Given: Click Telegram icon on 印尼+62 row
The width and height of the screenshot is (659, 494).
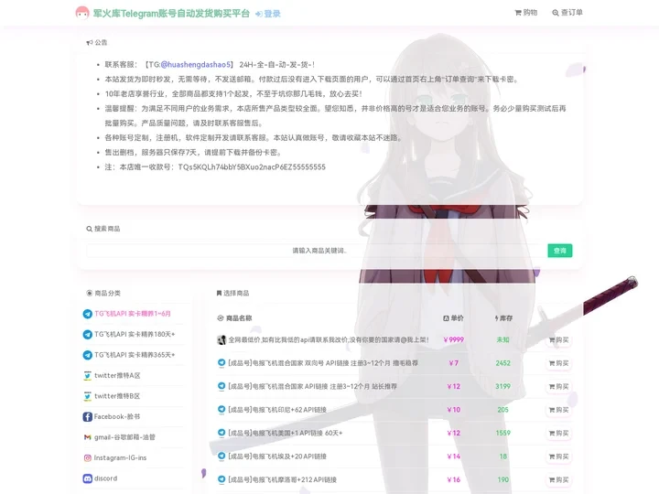Looking at the screenshot, I should (x=221, y=410).
